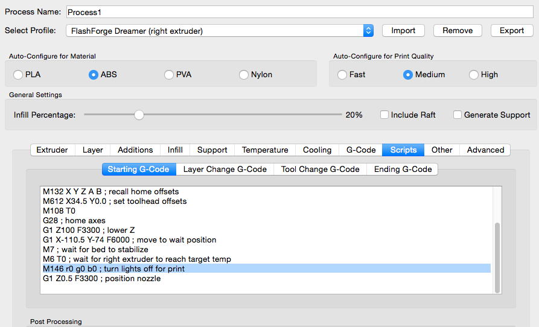The height and width of the screenshot is (327, 539).
Task: Click the 'M108 T0' line
Action: coord(59,211)
